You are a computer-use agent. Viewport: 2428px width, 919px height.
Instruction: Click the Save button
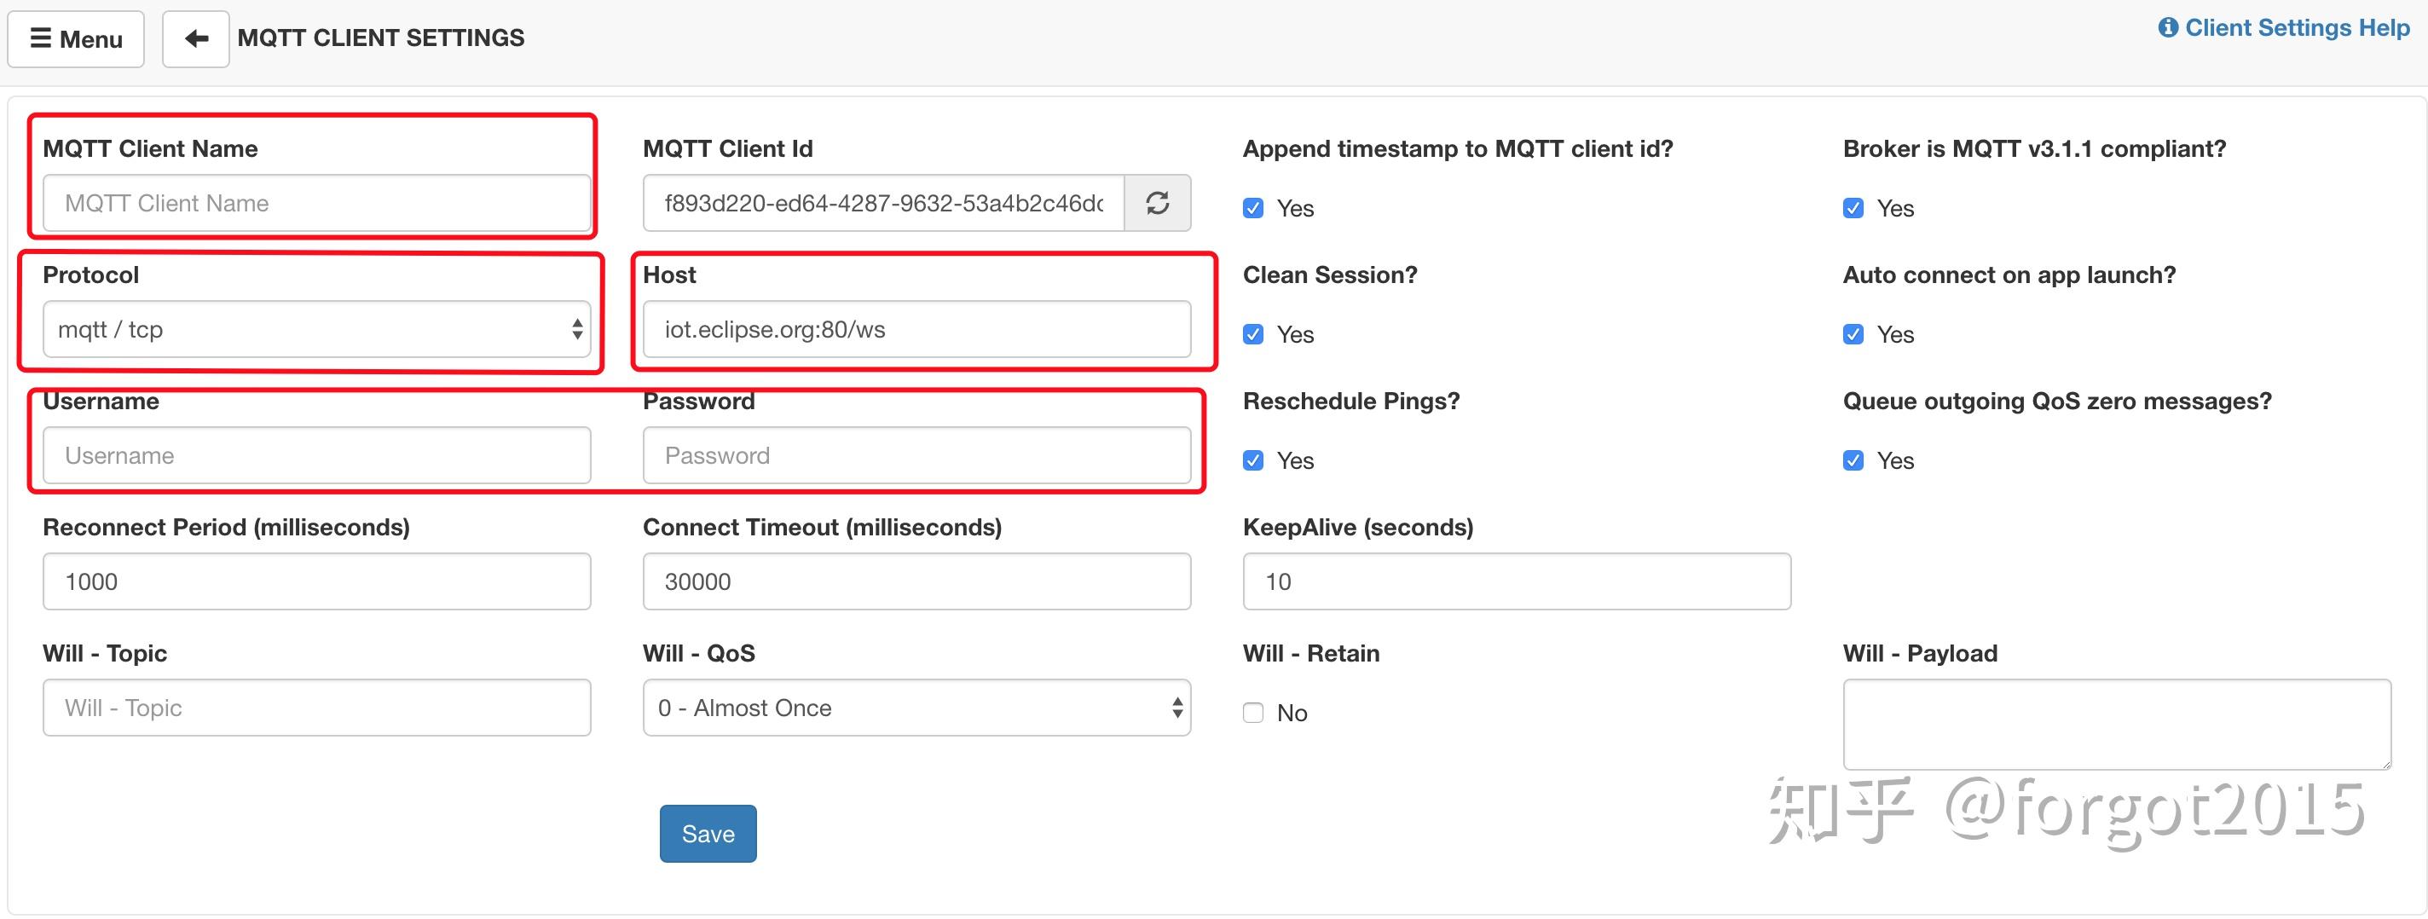[x=708, y=833]
